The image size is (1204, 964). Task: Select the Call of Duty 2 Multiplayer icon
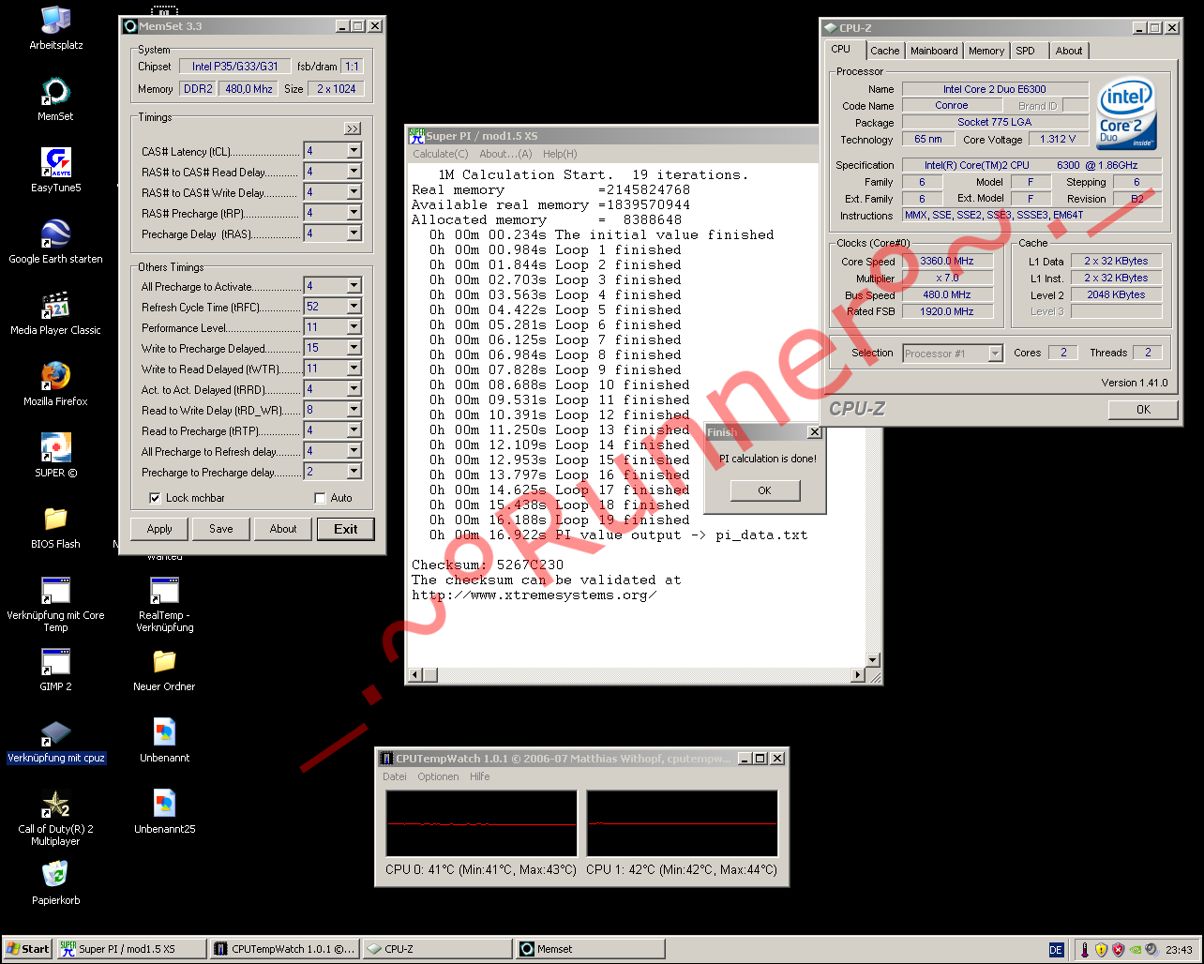[55, 819]
